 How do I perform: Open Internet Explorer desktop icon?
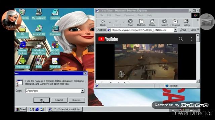(23, 48)
